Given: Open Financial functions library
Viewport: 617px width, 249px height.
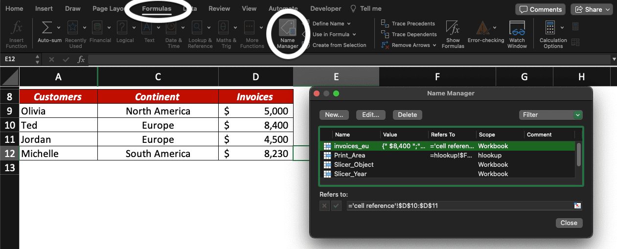Looking at the screenshot, I should coord(100,33).
